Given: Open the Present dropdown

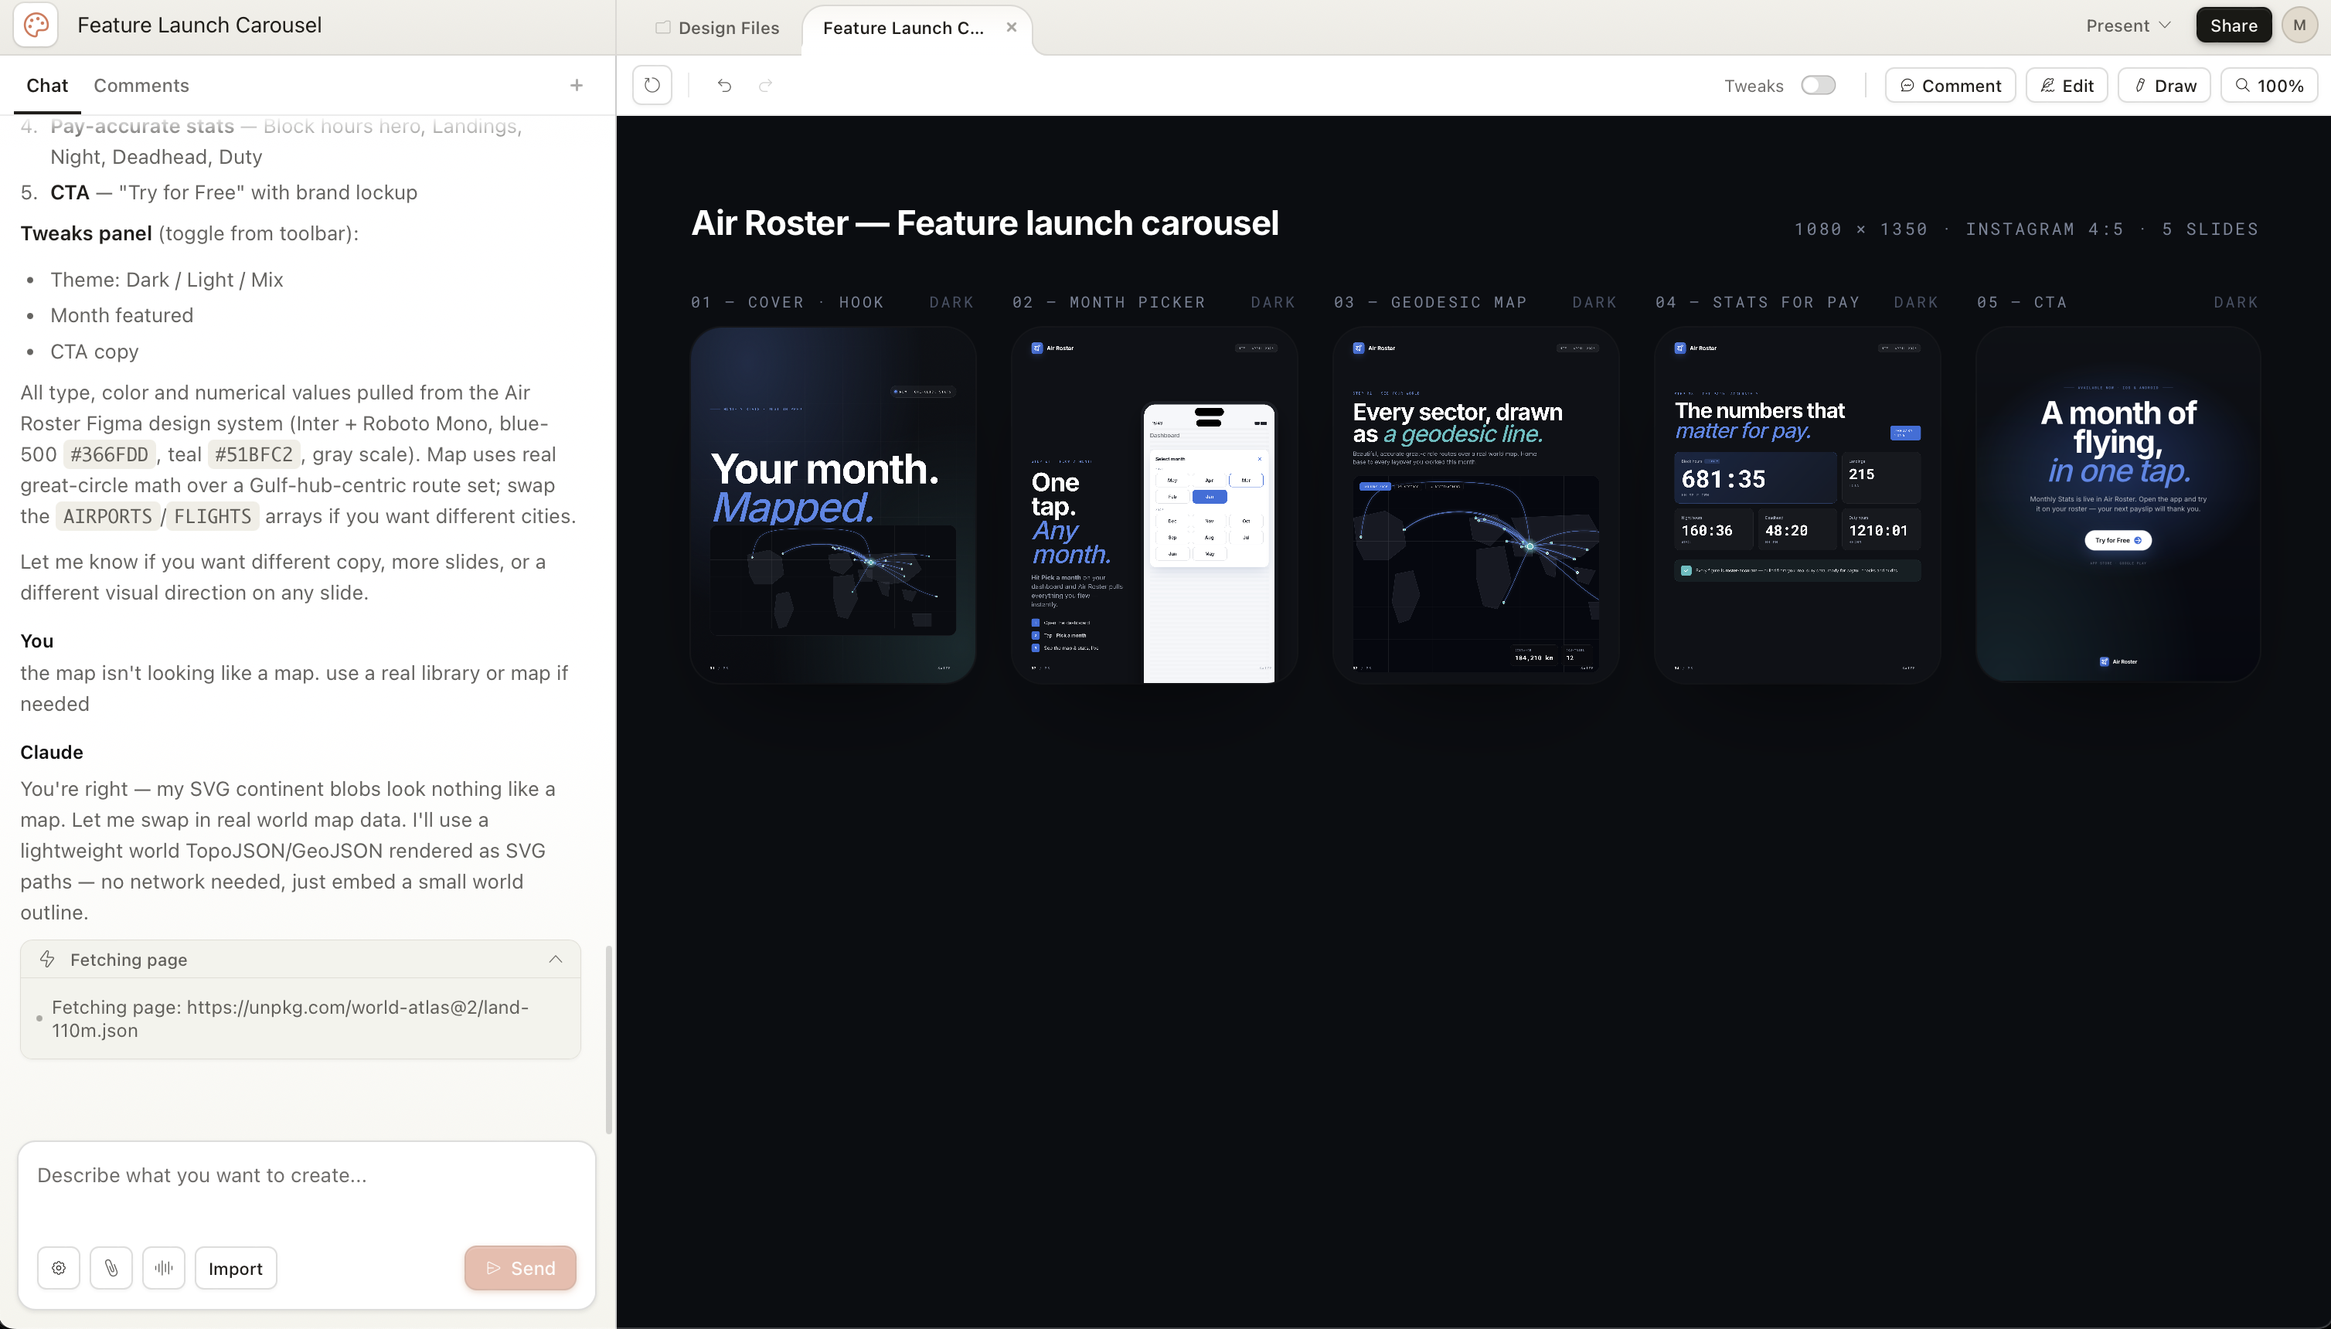Looking at the screenshot, I should (2128, 25).
